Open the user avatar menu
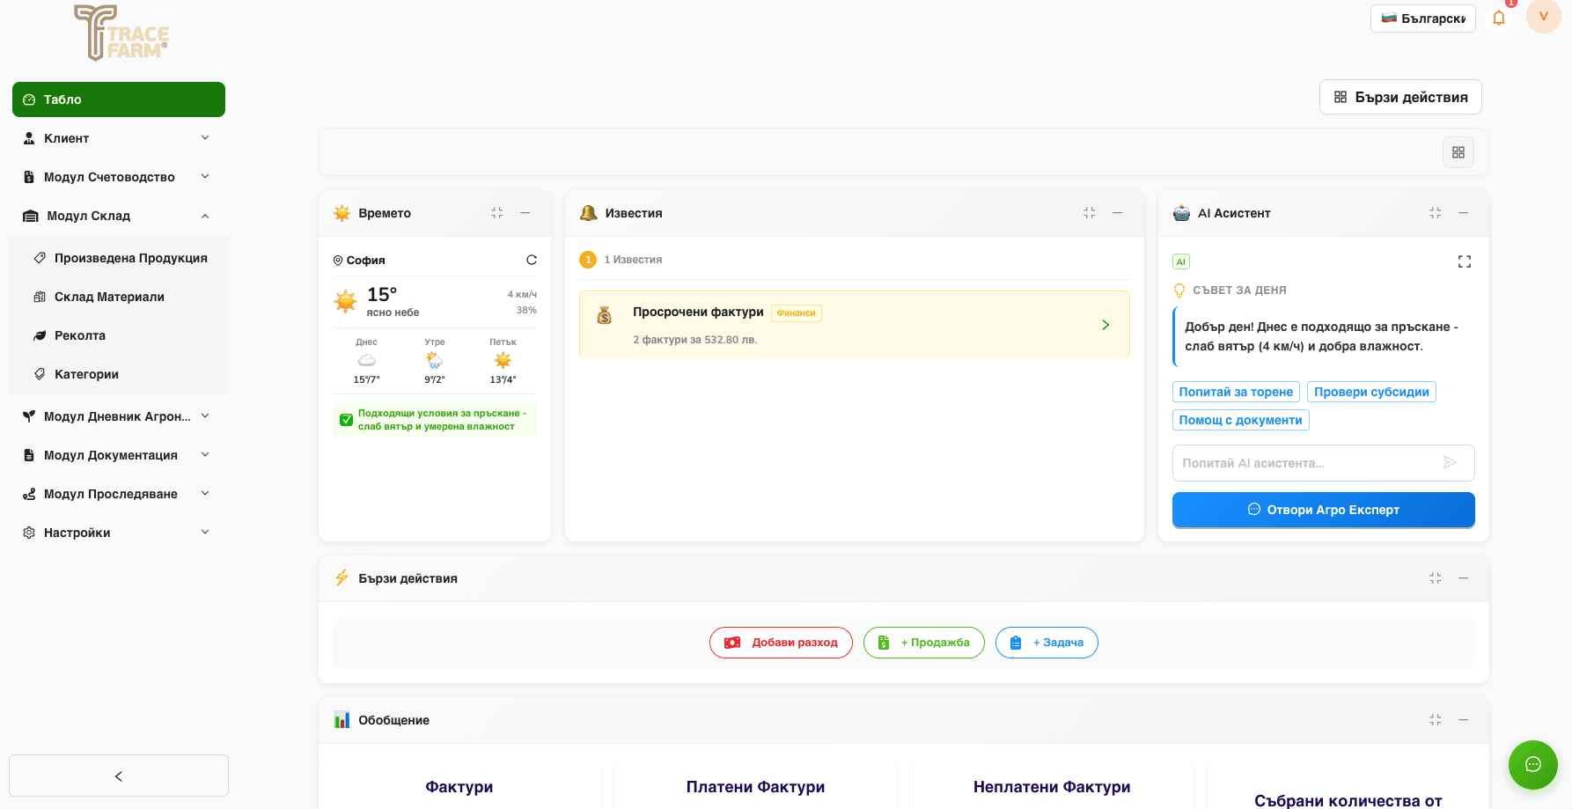 tap(1543, 17)
